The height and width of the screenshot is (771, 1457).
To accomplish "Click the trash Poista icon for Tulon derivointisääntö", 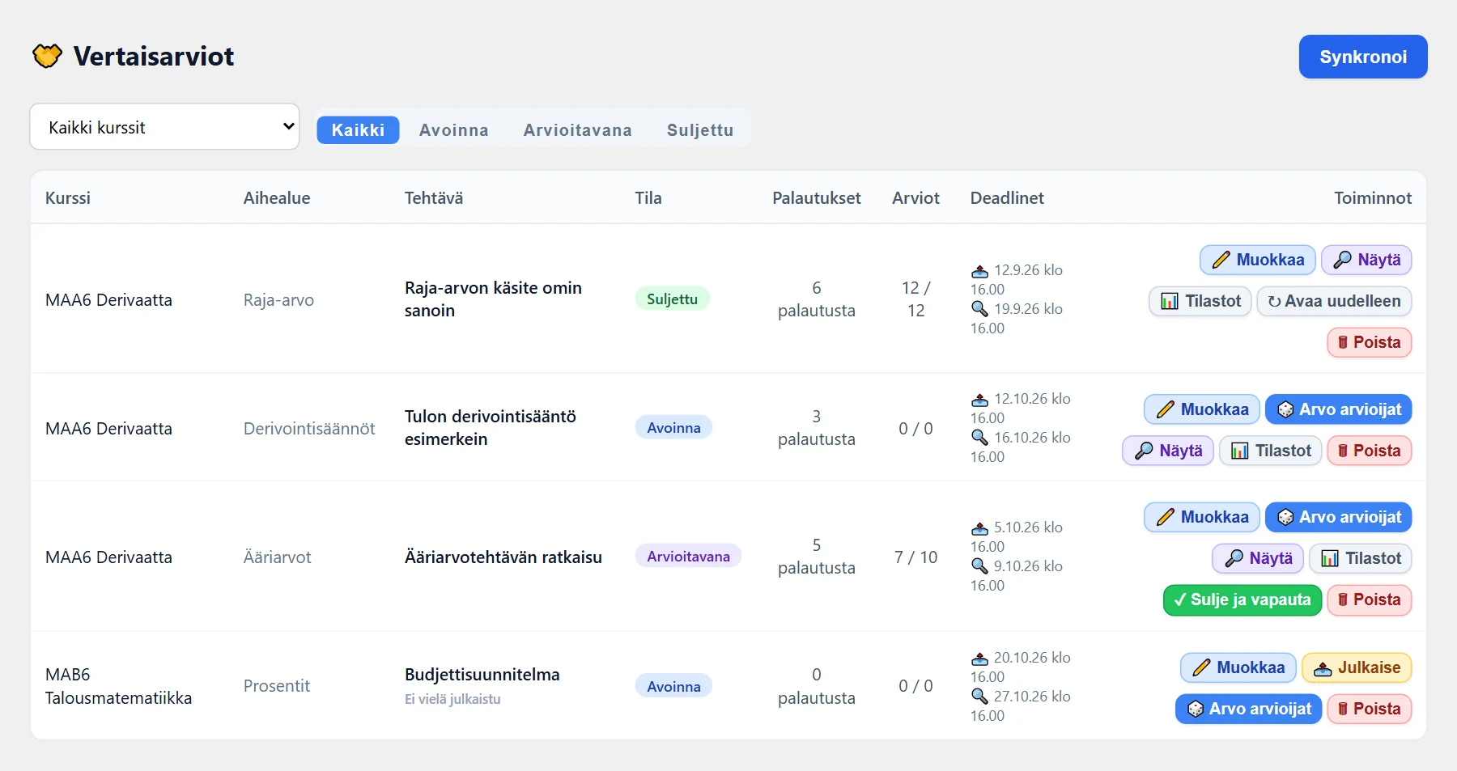I will (1343, 451).
